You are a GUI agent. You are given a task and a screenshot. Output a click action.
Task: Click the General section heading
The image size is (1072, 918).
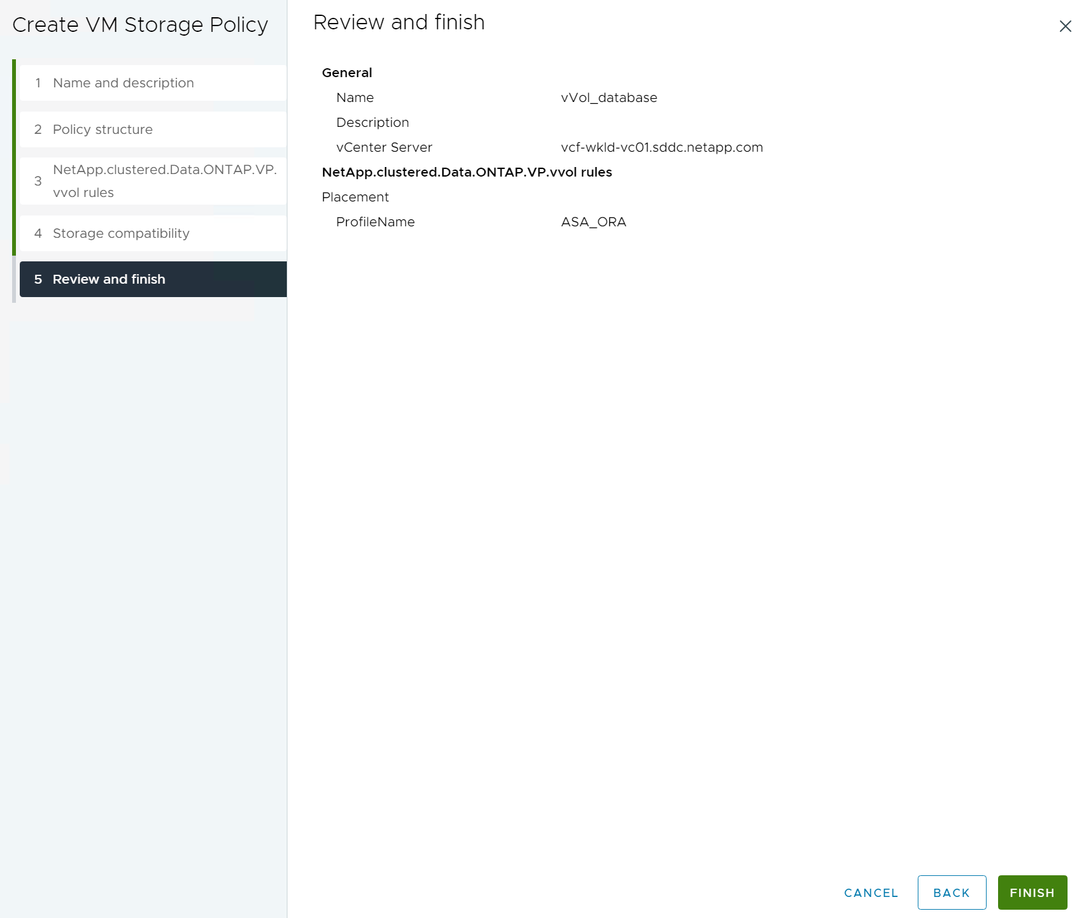(x=347, y=73)
